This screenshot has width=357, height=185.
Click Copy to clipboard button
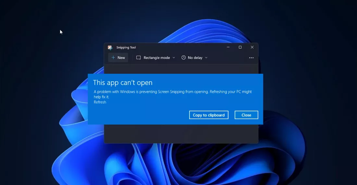[209, 115]
